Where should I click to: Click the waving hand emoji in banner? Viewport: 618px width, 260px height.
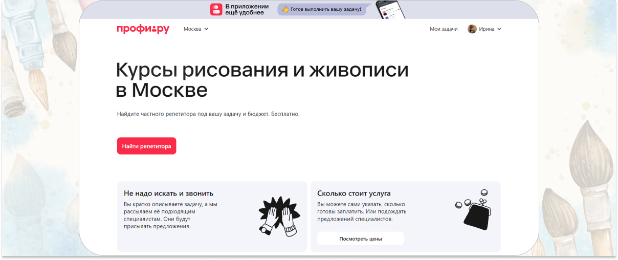(285, 9)
